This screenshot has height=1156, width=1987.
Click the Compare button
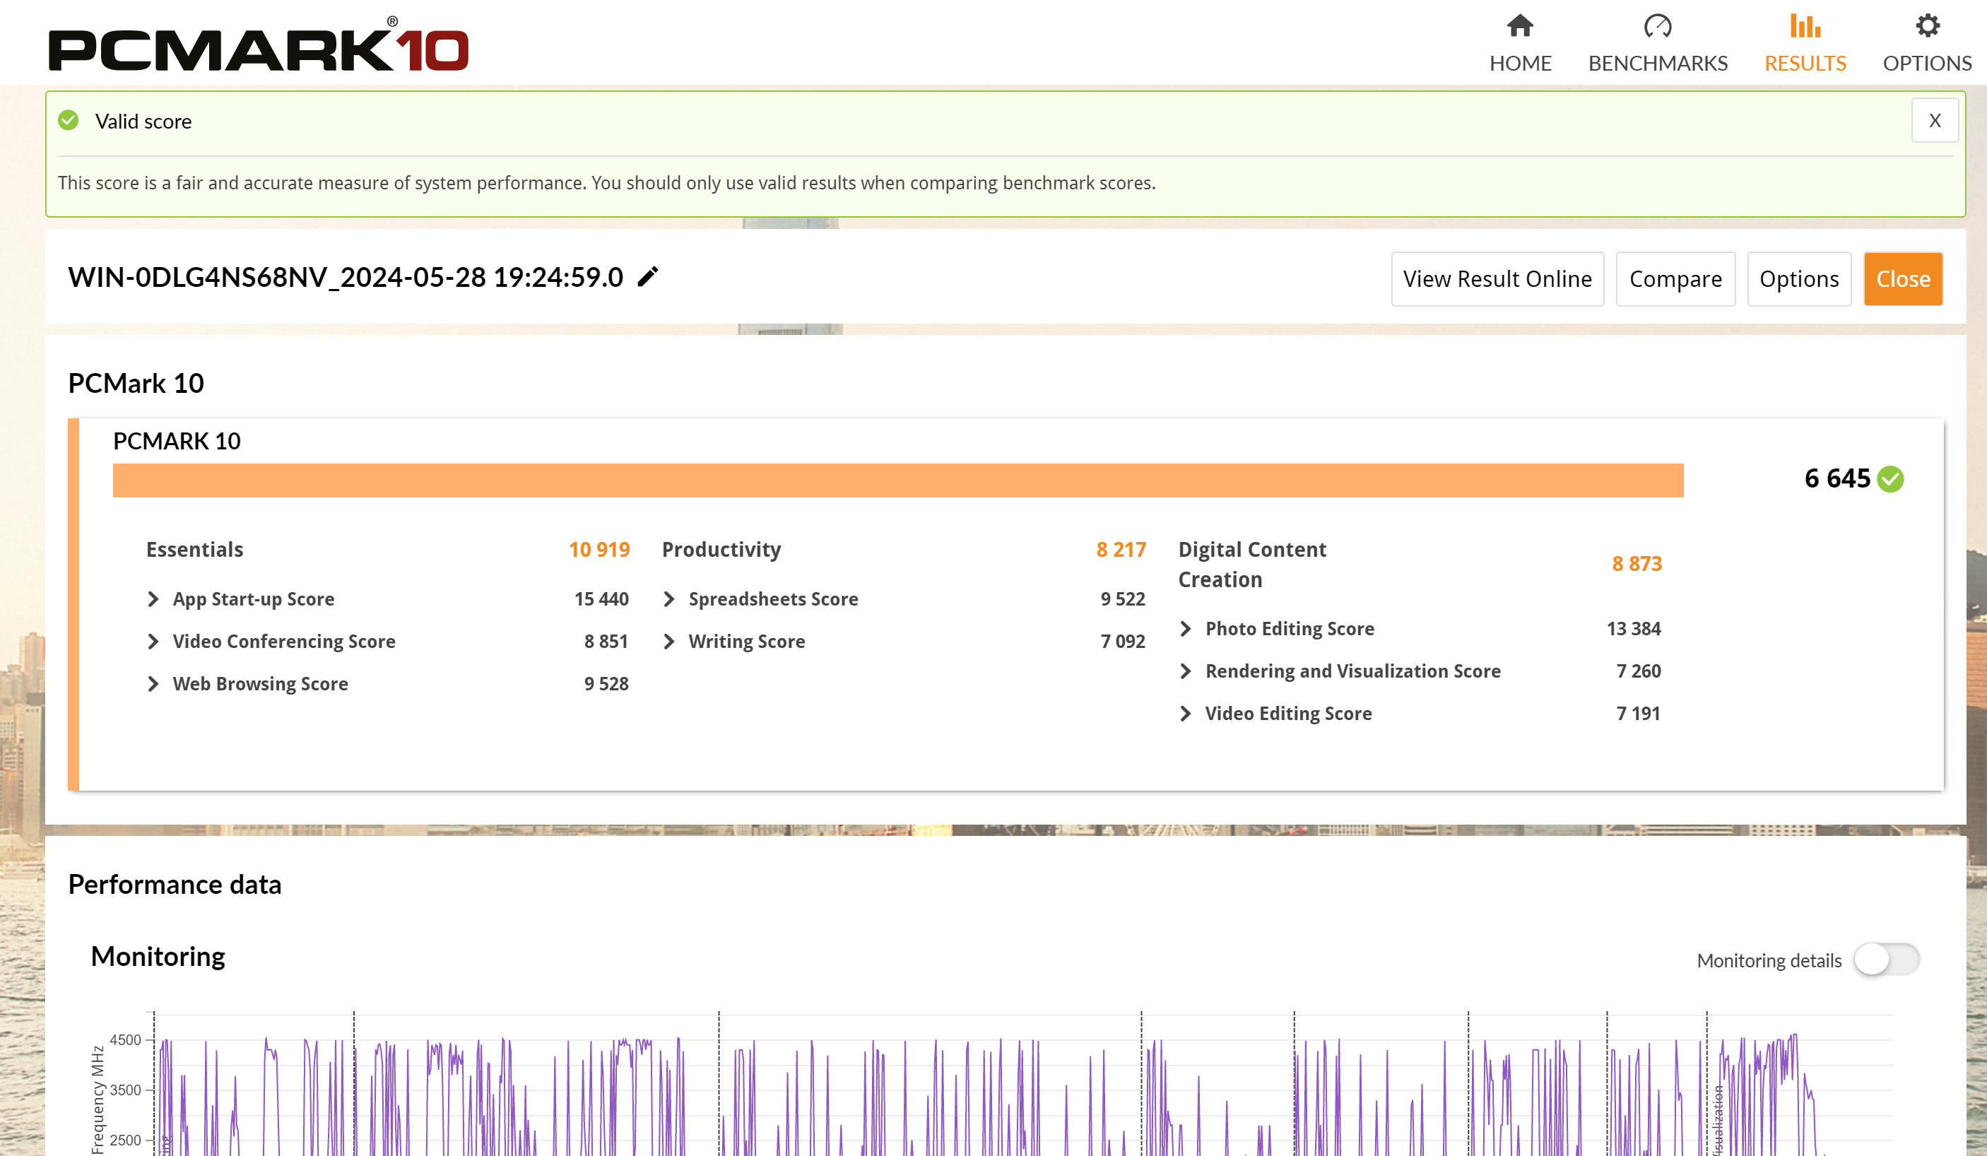[x=1675, y=279]
